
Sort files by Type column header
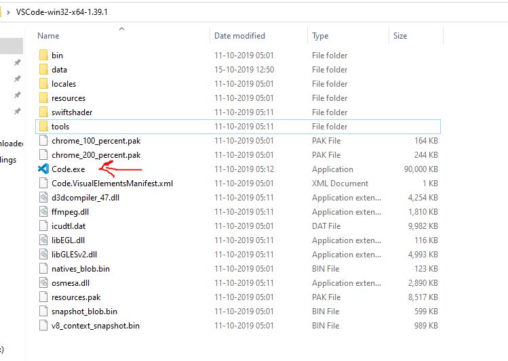tap(320, 36)
